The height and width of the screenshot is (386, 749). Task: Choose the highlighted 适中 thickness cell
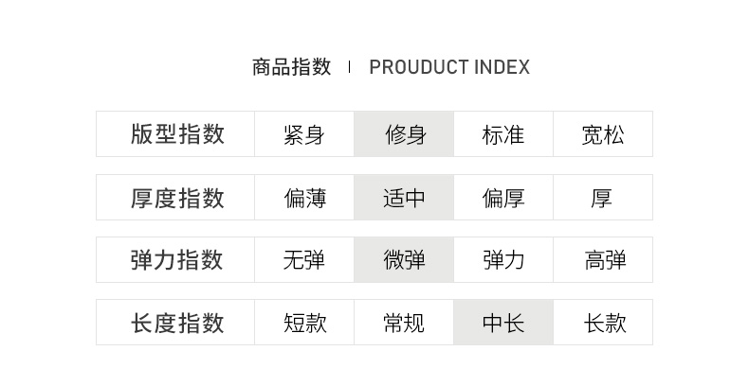point(404,198)
